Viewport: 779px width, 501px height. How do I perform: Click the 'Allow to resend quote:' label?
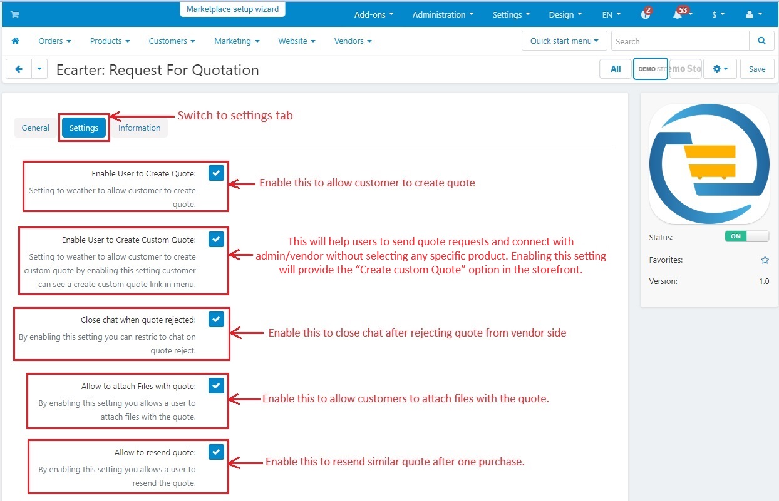[x=155, y=452]
